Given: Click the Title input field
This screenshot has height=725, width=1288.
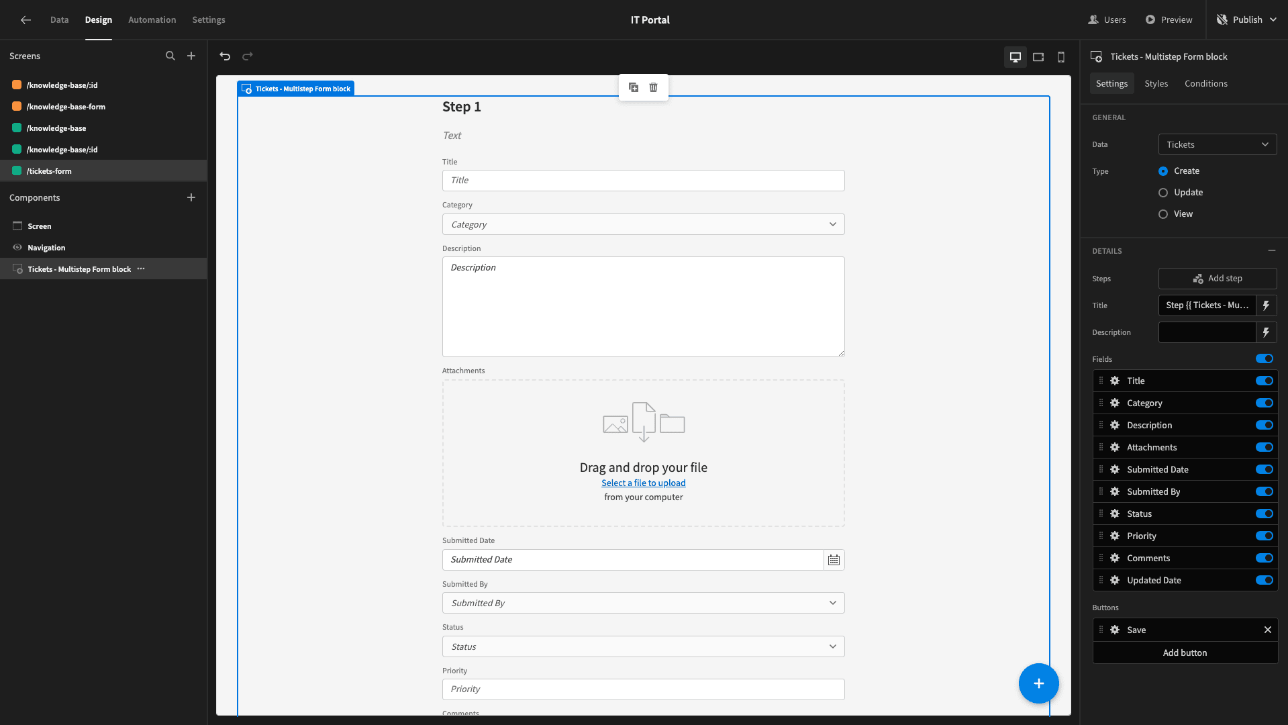Looking at the screenshot, I should pyautogui.click(x=643, y=181).
